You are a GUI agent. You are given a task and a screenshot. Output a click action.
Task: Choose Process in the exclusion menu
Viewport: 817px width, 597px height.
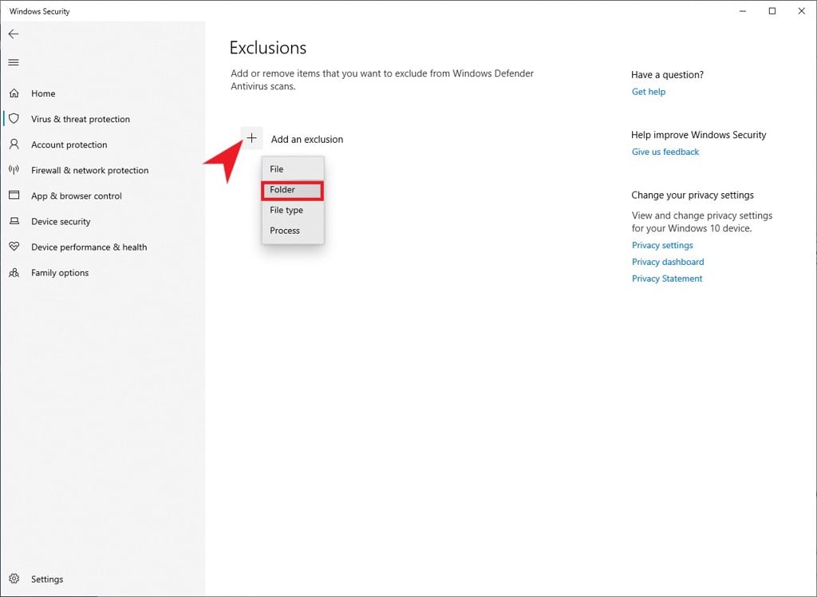point(293,231)
